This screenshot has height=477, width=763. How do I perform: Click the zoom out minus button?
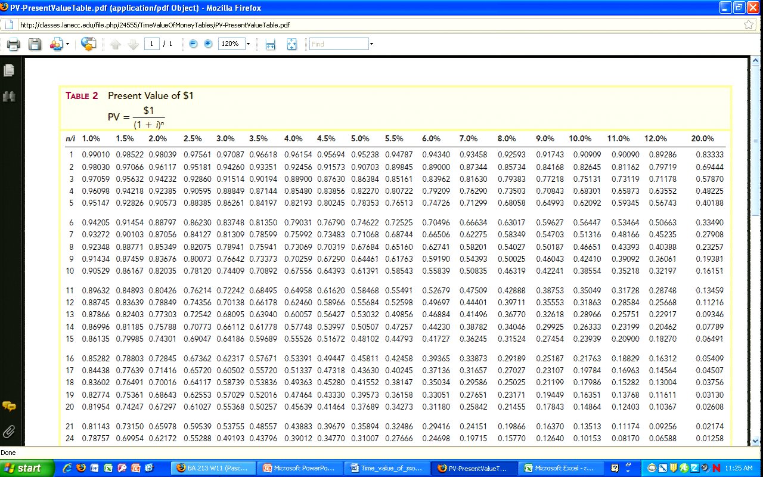(x=193, y=44)
